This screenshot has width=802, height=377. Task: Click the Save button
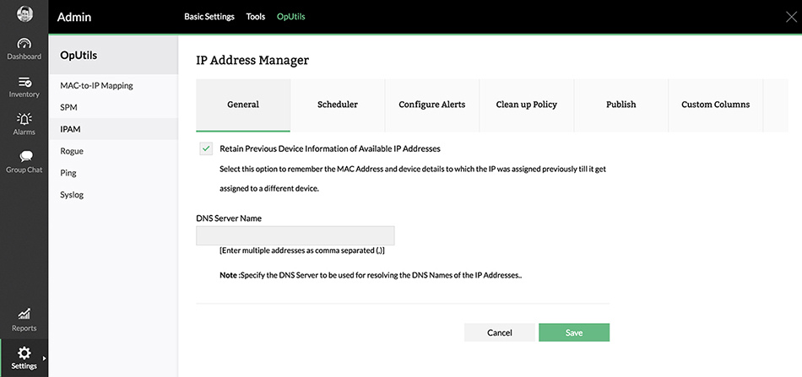(x=574, y=332)
